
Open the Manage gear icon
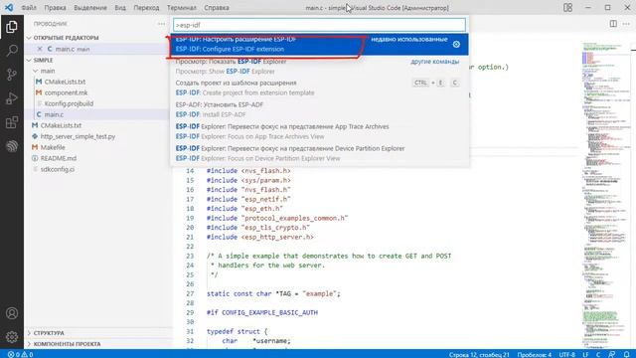point(12,337)
